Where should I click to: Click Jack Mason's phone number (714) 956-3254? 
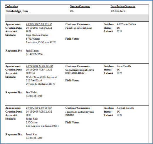[x=34, y=54]
